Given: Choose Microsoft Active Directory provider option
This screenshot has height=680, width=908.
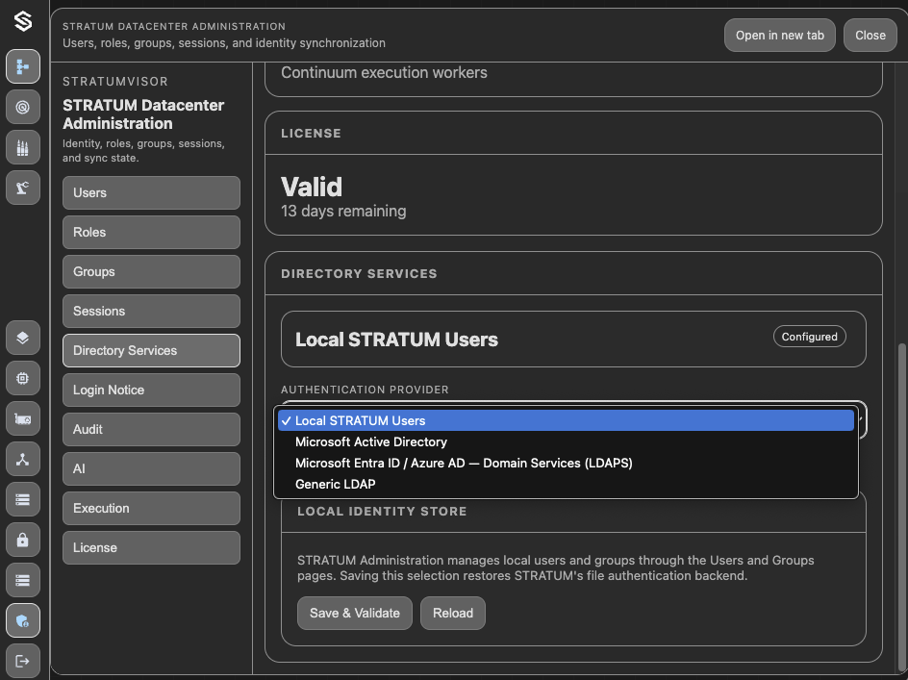Looking at the screenshot, I should coord(566,441).
